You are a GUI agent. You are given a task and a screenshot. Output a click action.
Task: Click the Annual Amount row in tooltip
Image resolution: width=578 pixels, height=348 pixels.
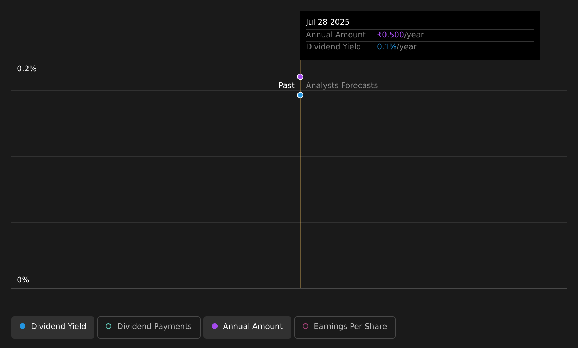(420, 35)
